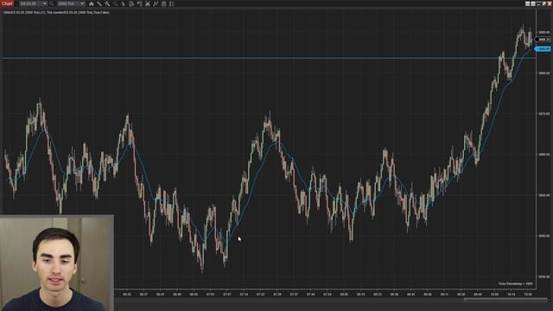
Task: Click the instrument search magnifier icon
Action: pyautogui.click(x=52, y=3)
